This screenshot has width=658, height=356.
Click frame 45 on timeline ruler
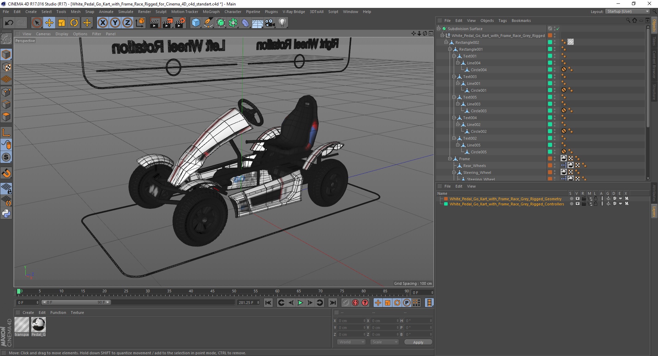212,292
